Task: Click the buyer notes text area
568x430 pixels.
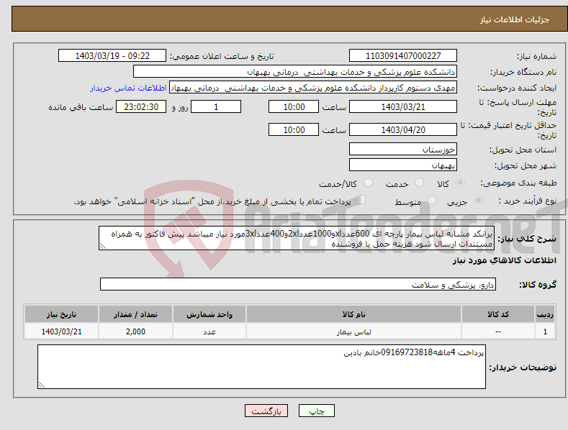Action: (261, 367)
